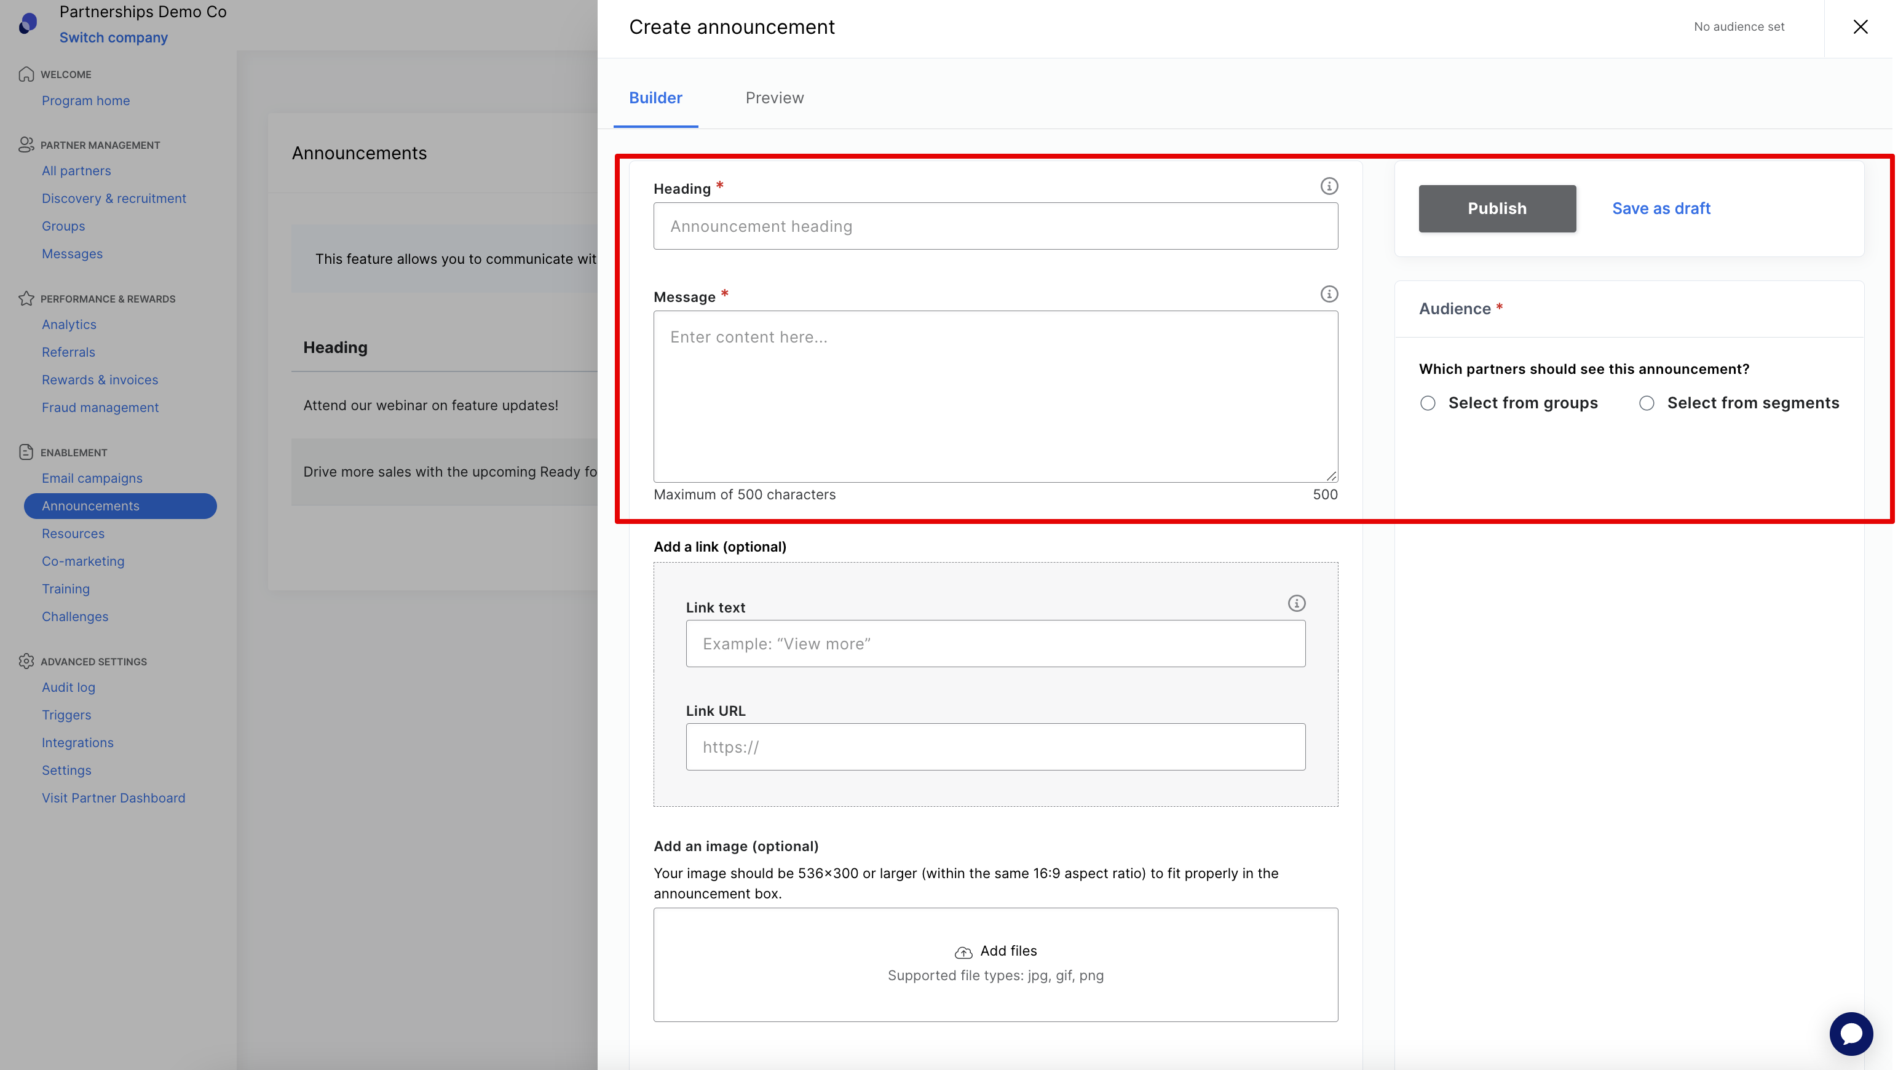This screenshot has width=1898, height=1070.
Task: Click the Message text area resize handle
Action: [x=1331, y=475]
